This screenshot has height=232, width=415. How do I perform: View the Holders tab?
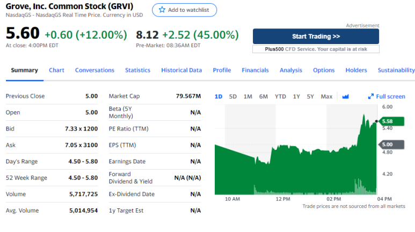[x=356, y=70]
